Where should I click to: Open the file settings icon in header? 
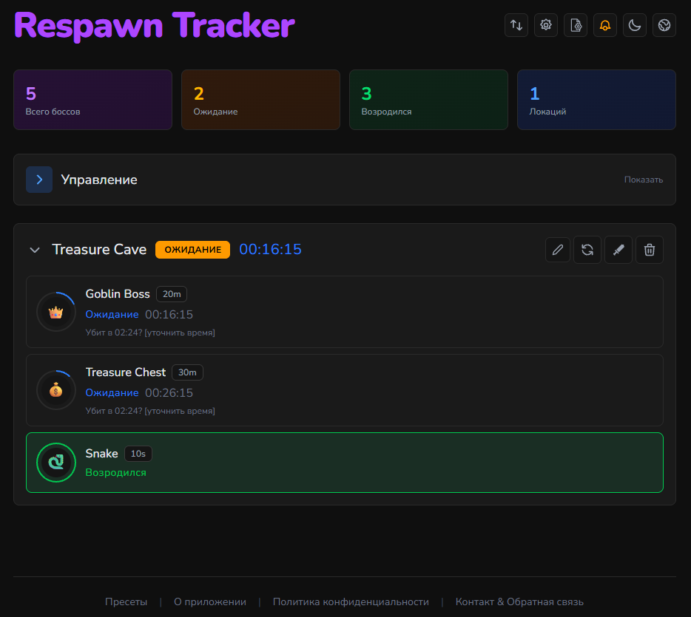[x=576, y=25]
